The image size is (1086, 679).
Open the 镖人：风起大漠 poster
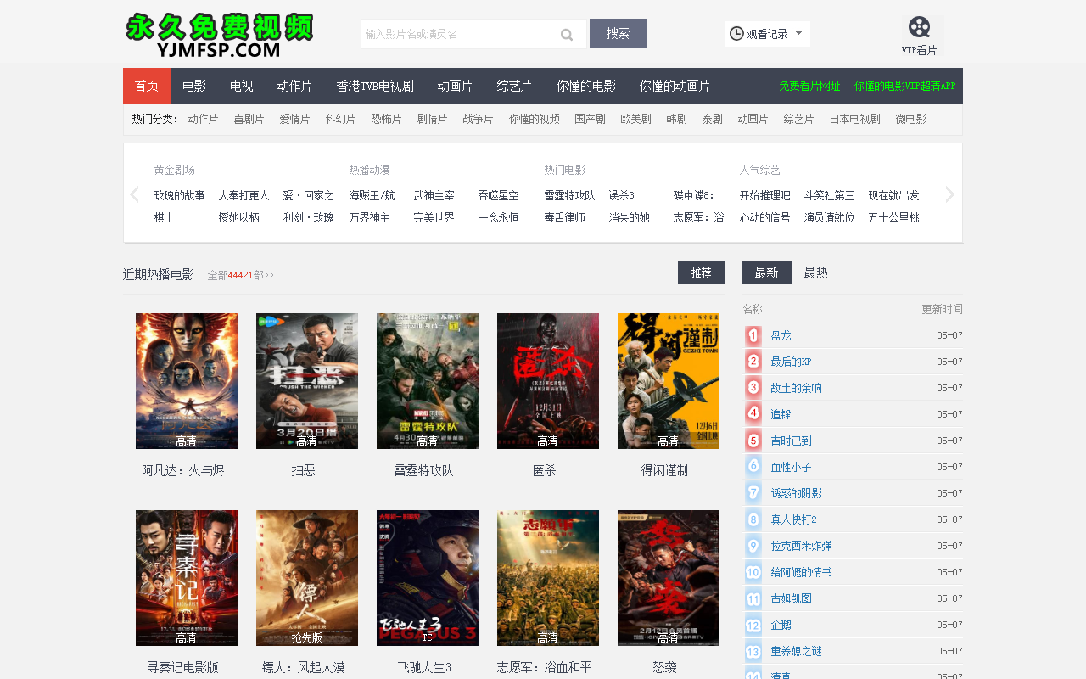click(x=307, y=578)
